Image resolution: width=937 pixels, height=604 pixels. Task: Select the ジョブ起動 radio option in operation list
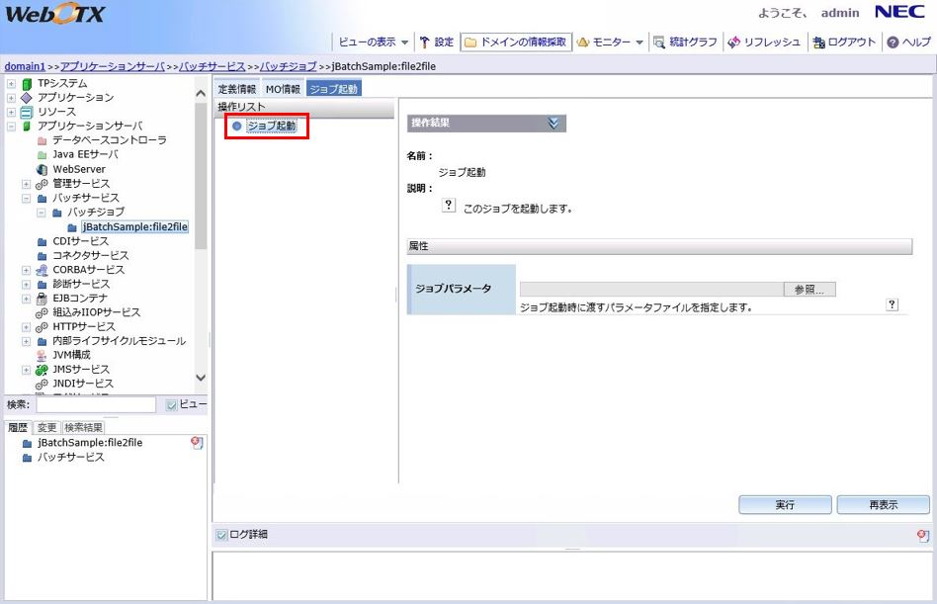pos(237,126)
